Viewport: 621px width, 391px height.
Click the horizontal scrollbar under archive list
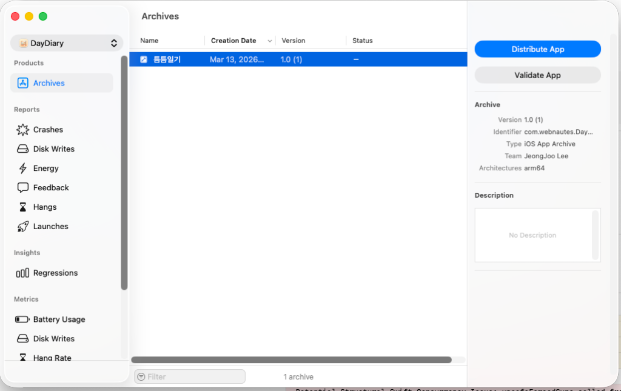[291, 359]
